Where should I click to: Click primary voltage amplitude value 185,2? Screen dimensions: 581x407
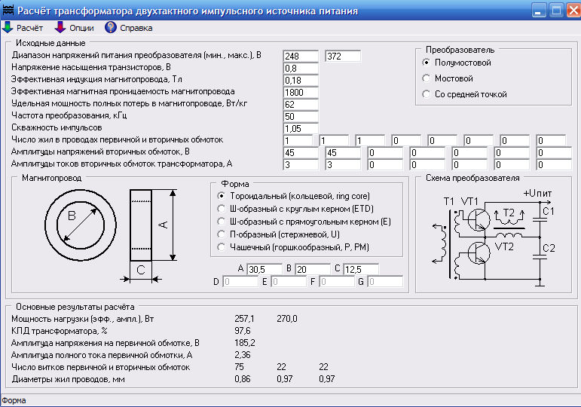[x=245, y=343]
